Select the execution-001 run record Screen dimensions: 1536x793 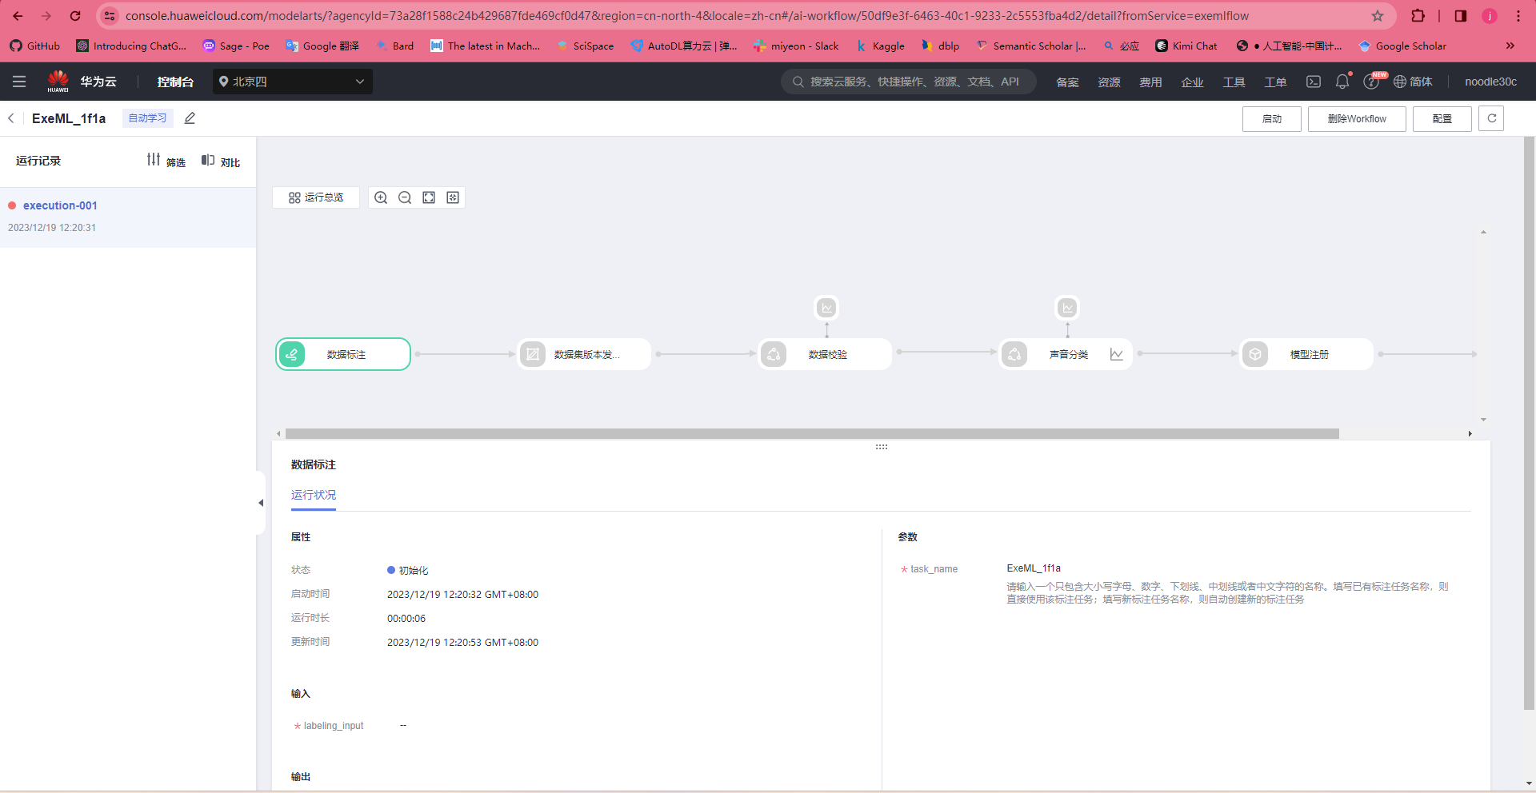128,217
